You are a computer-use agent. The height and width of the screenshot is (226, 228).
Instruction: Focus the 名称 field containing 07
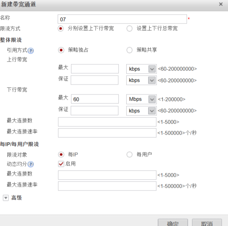pyautogui.click(x=122, y=19)
